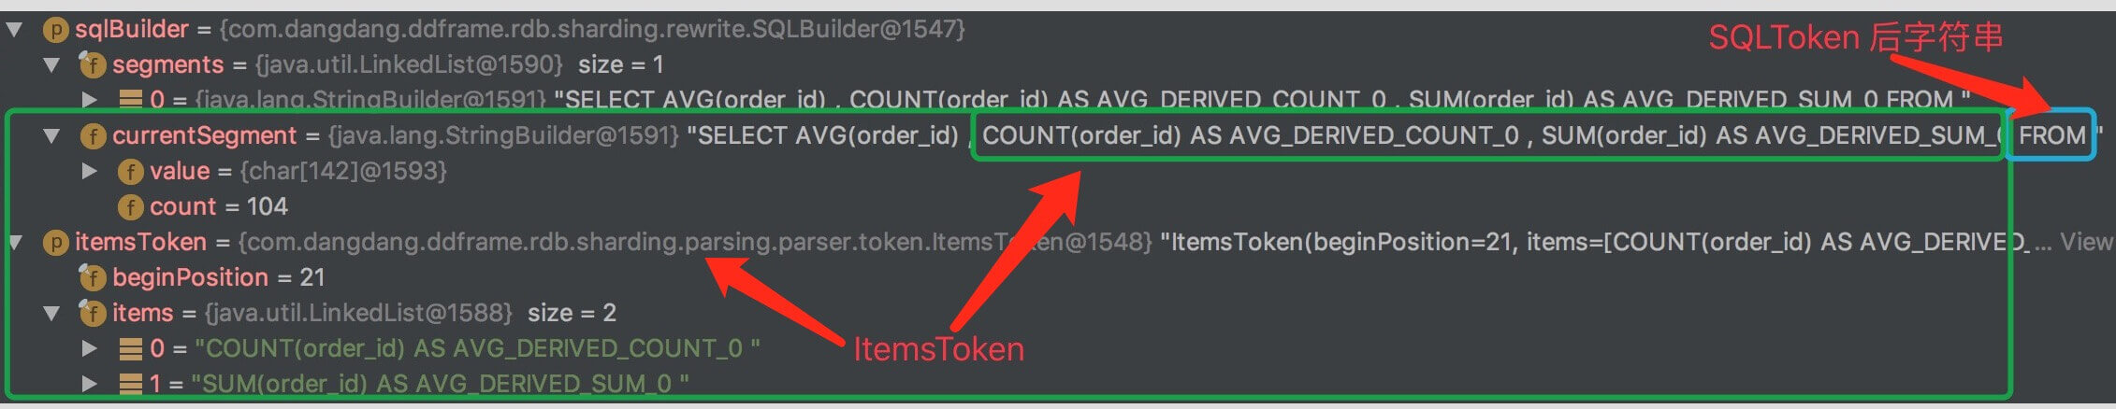Screen dimensions: 2116x409
Task: Expand segments element 0 StringBuilder
Action: (89, 100)
